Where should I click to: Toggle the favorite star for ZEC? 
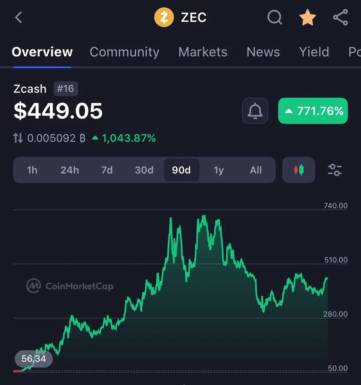(307, 17)
